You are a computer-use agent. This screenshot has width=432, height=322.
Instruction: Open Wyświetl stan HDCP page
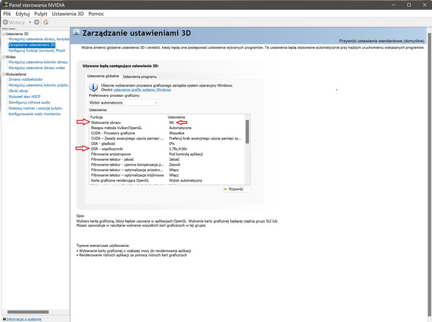pos(24,97)
